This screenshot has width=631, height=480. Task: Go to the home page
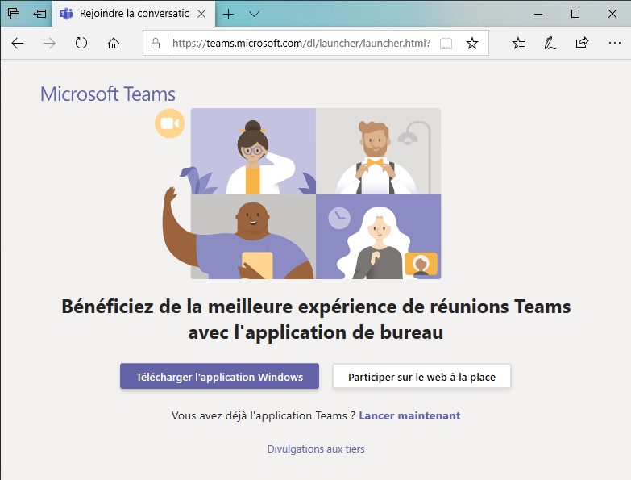114,43
